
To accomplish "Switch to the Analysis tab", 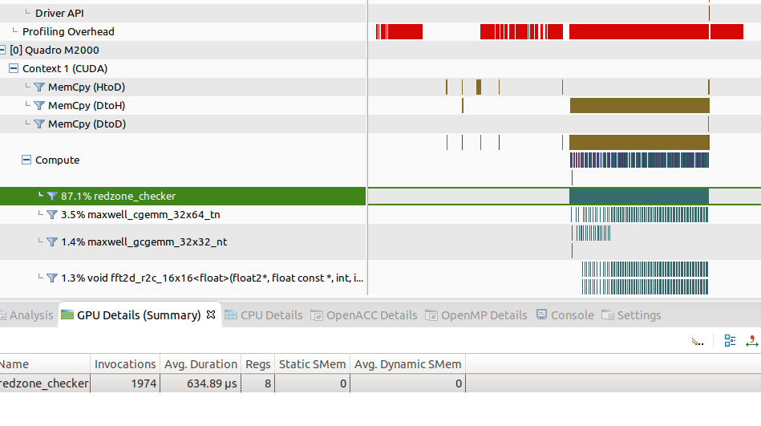I will [26, 315].
